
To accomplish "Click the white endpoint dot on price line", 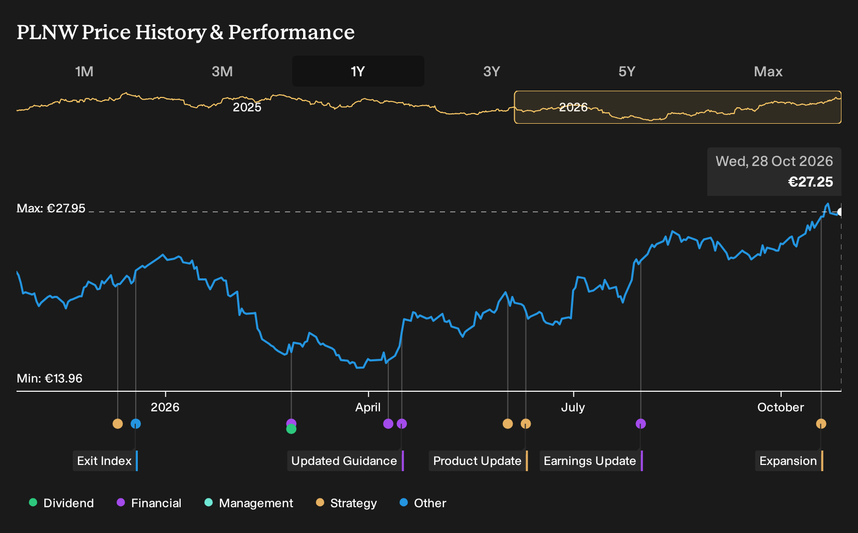I will (840, 212).
